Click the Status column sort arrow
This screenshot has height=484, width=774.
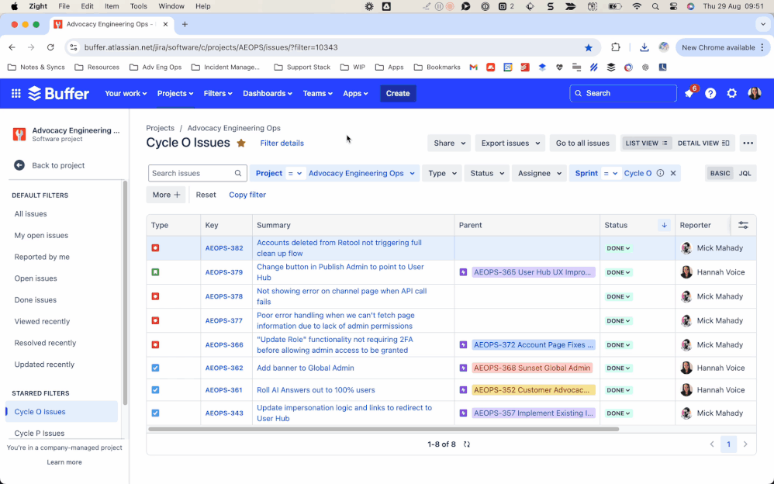[664, 225]
